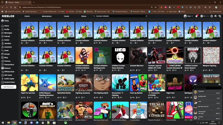Open the Combat Initiation wiki bookmark
Viewport: 223px width, 125px height.
click(48, 11)
